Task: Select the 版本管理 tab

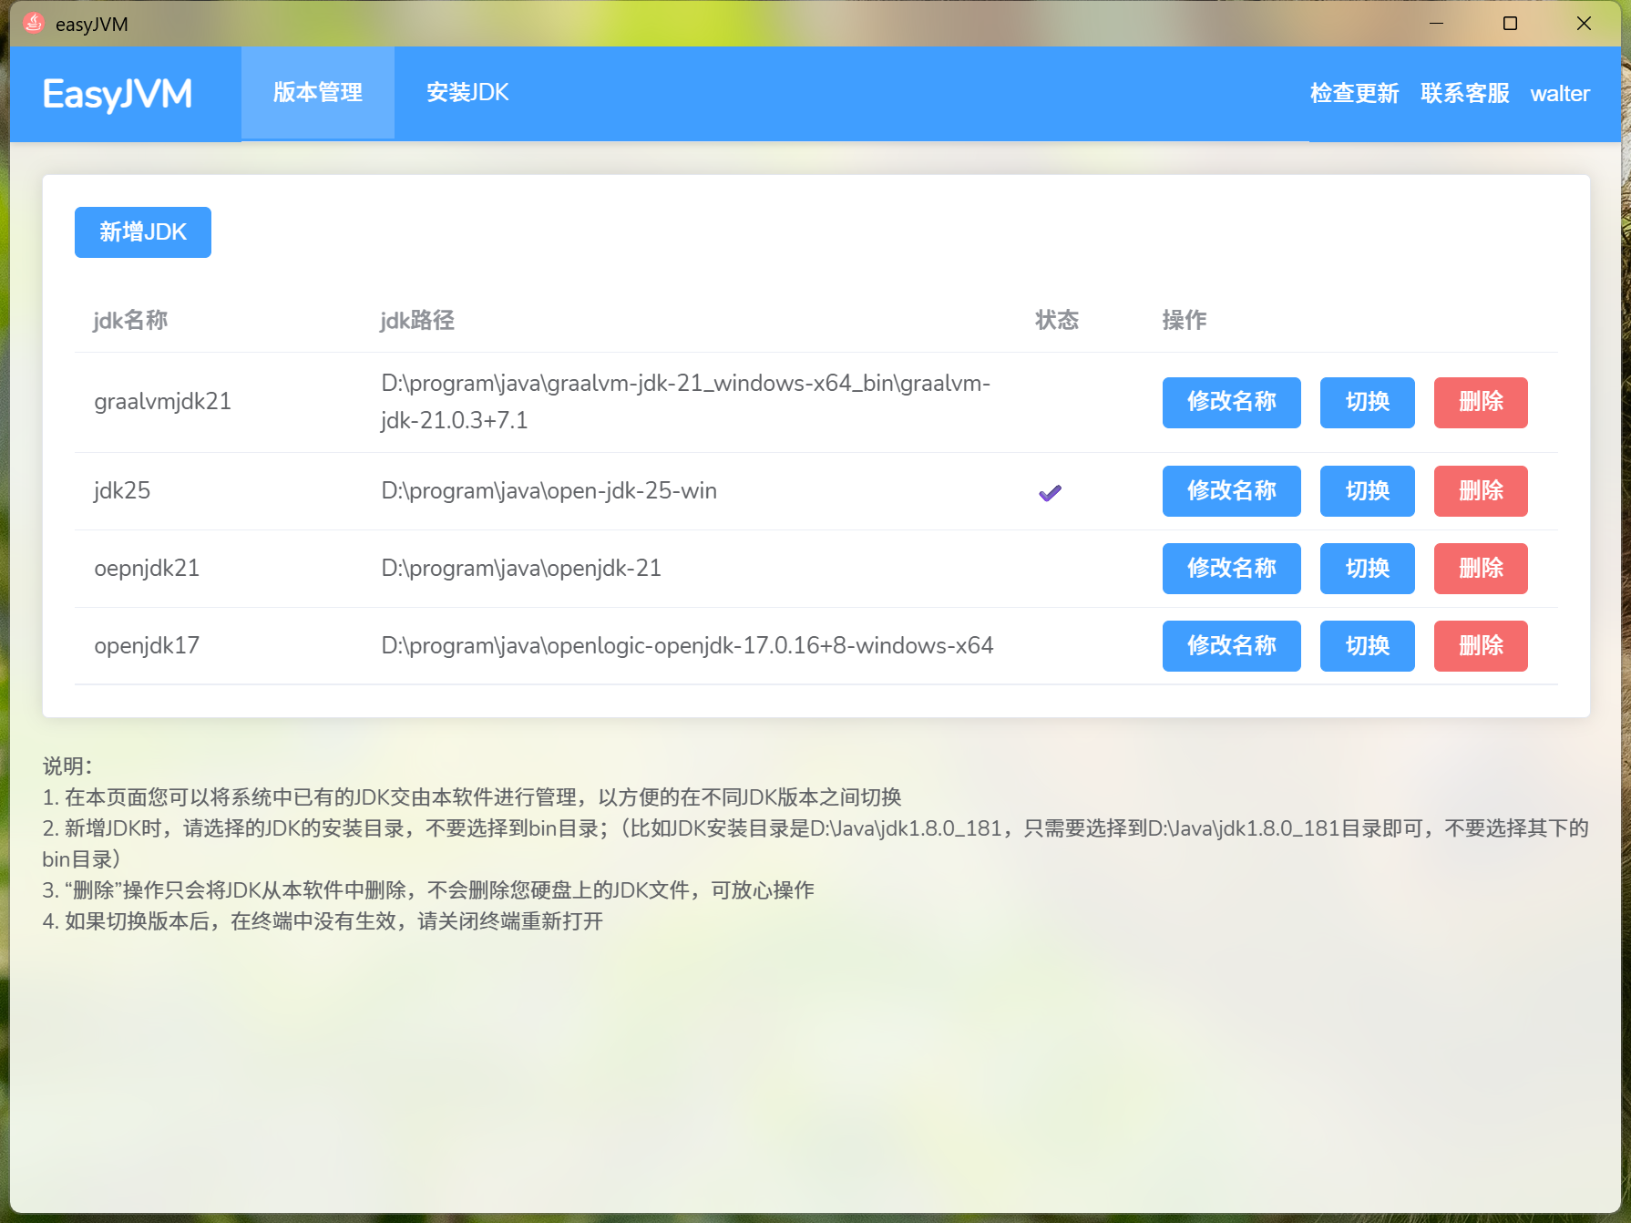Action: pyautogui.click(x=316, y=92)
